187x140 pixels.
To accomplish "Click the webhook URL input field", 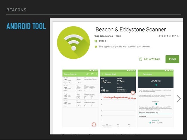I will pyautogui.click(x=155, y=113).
